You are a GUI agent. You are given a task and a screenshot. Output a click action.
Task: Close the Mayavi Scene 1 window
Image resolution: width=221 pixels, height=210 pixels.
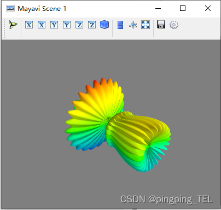(x=208, y=8)
